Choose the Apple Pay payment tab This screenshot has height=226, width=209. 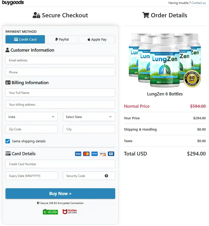97,40
